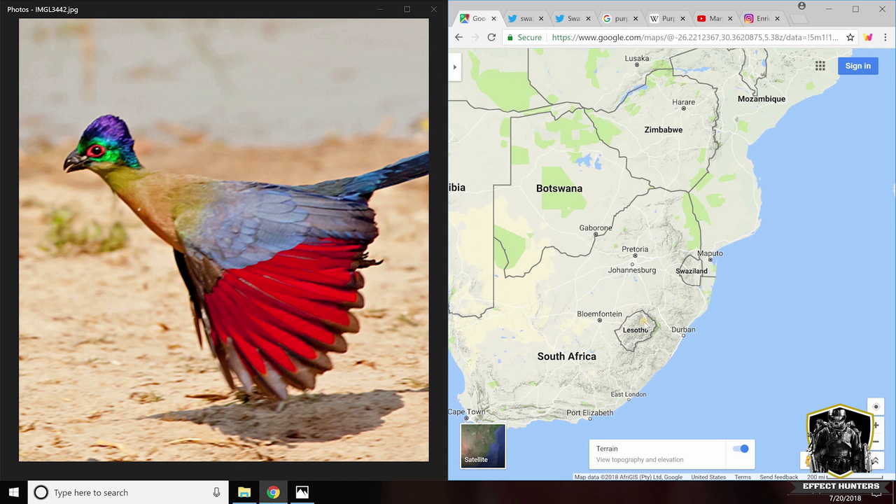This screenshot has height=504, width=896.
Task: Expand the Google Maps side panel
Action: point(455,67)
